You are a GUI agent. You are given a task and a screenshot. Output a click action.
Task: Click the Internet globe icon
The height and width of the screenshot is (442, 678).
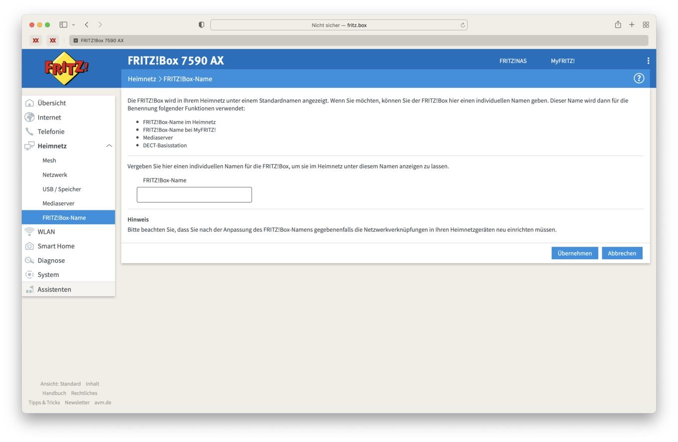[29, 117]
